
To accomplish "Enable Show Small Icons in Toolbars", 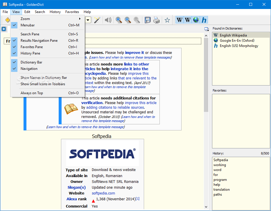I will [48, 84].
